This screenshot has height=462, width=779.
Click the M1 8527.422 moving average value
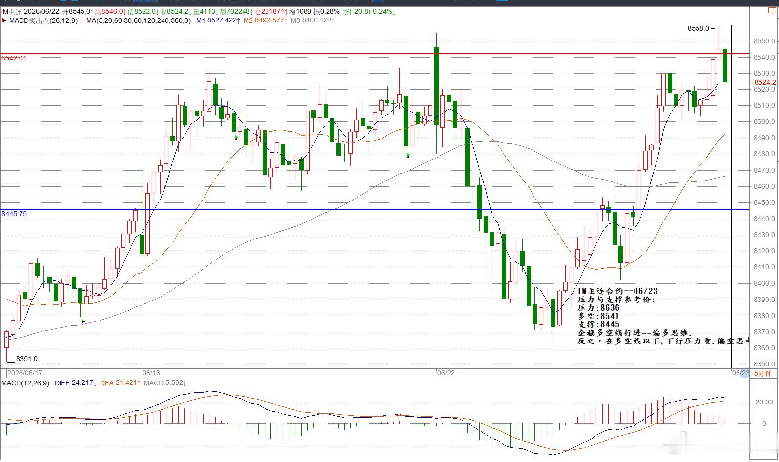pyautogui.click(x=219, y=20)
